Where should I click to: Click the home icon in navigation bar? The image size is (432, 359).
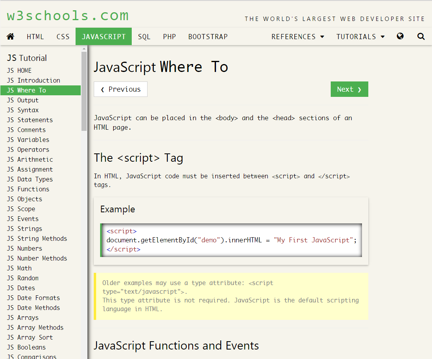10,36
